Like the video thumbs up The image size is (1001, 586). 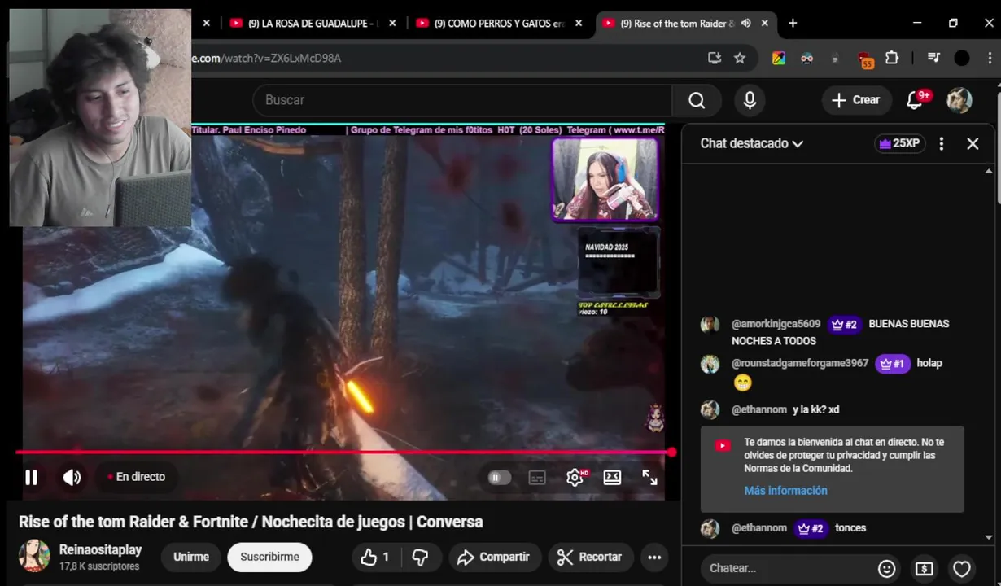click(375, 557)
